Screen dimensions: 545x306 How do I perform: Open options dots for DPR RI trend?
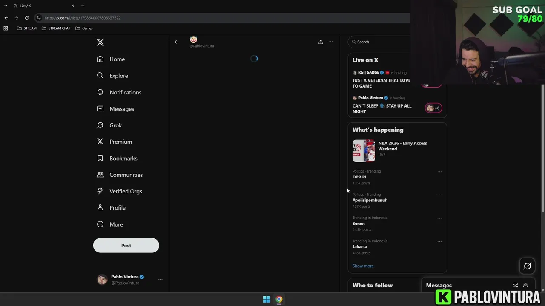[x=439, y=172]
